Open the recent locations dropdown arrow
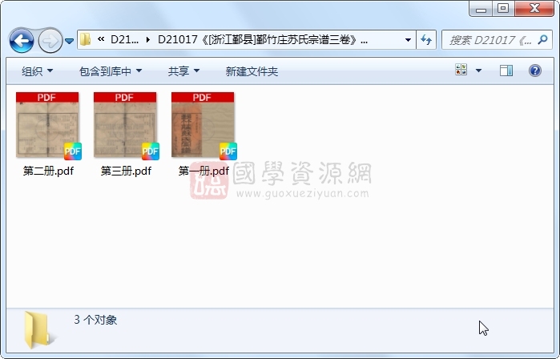560x359 pixels. click(69, 41)
